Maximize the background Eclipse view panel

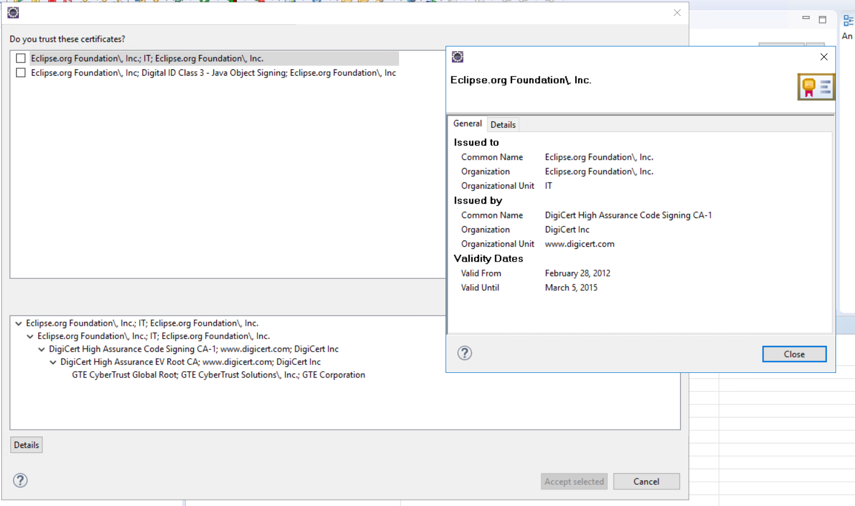(x=822, y=20)
